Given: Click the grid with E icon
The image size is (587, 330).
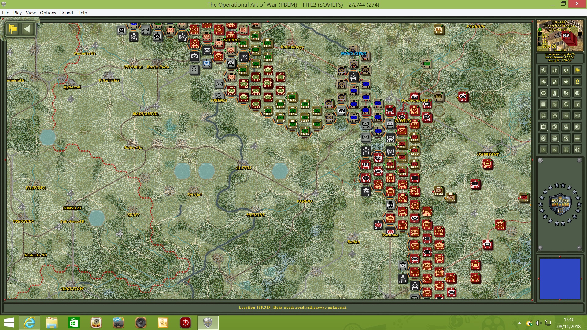Looking at the screenshot, I should pos(566,150).
